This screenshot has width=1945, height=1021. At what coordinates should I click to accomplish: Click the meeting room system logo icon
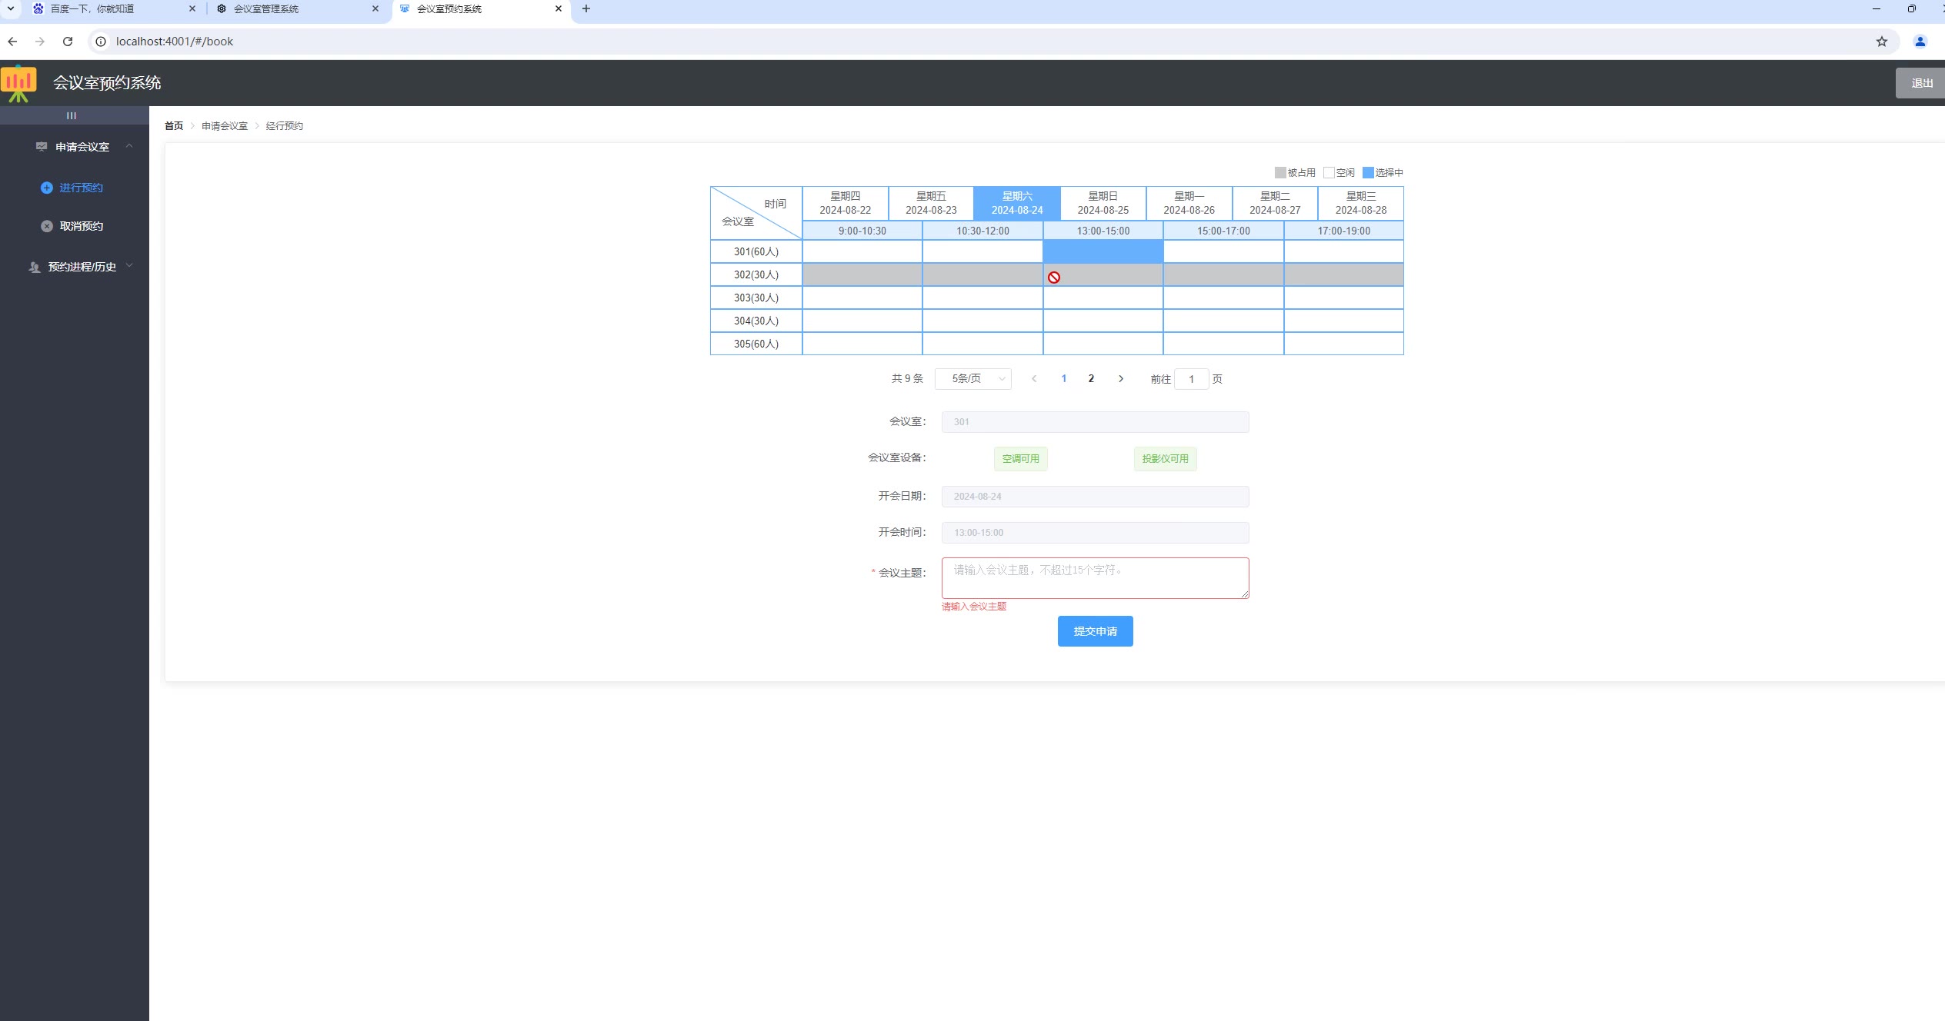click(x=18, y=83)
